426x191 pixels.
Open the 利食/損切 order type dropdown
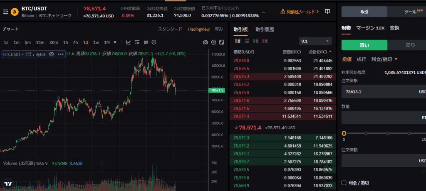pyautogui.click(x=384, y=59)
